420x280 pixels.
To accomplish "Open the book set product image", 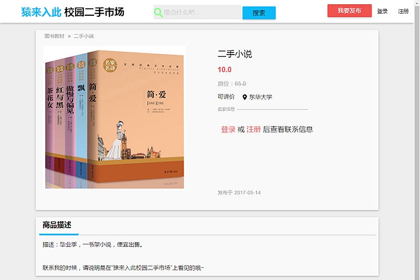I will pyautogui.click(x=115, y=118).
